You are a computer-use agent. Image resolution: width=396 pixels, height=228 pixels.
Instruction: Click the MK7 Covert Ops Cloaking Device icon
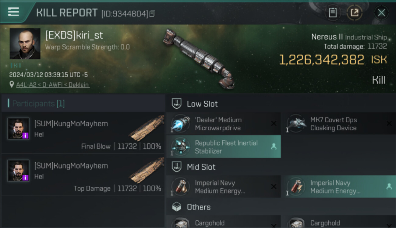tap(296, 124)
